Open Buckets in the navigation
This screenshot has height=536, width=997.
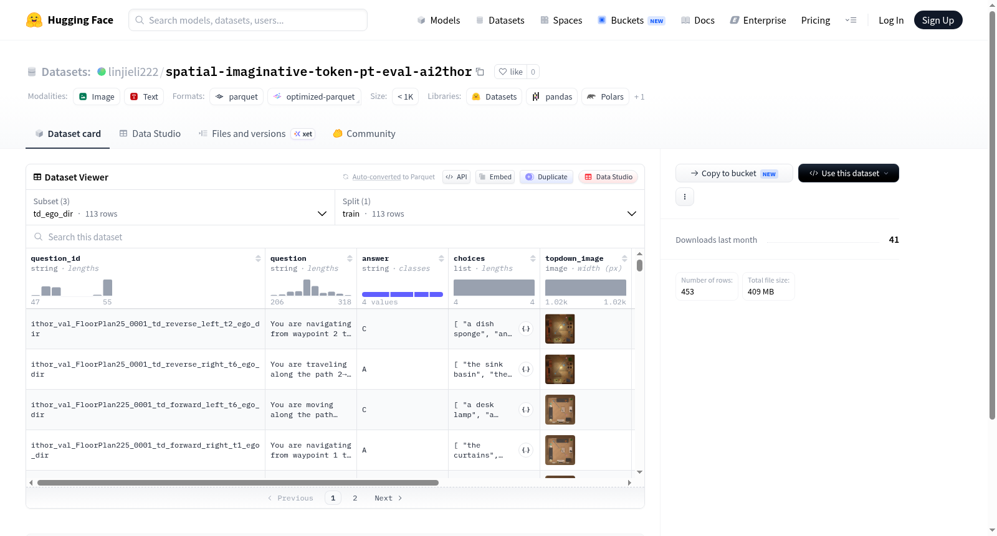tap(631, 21)
